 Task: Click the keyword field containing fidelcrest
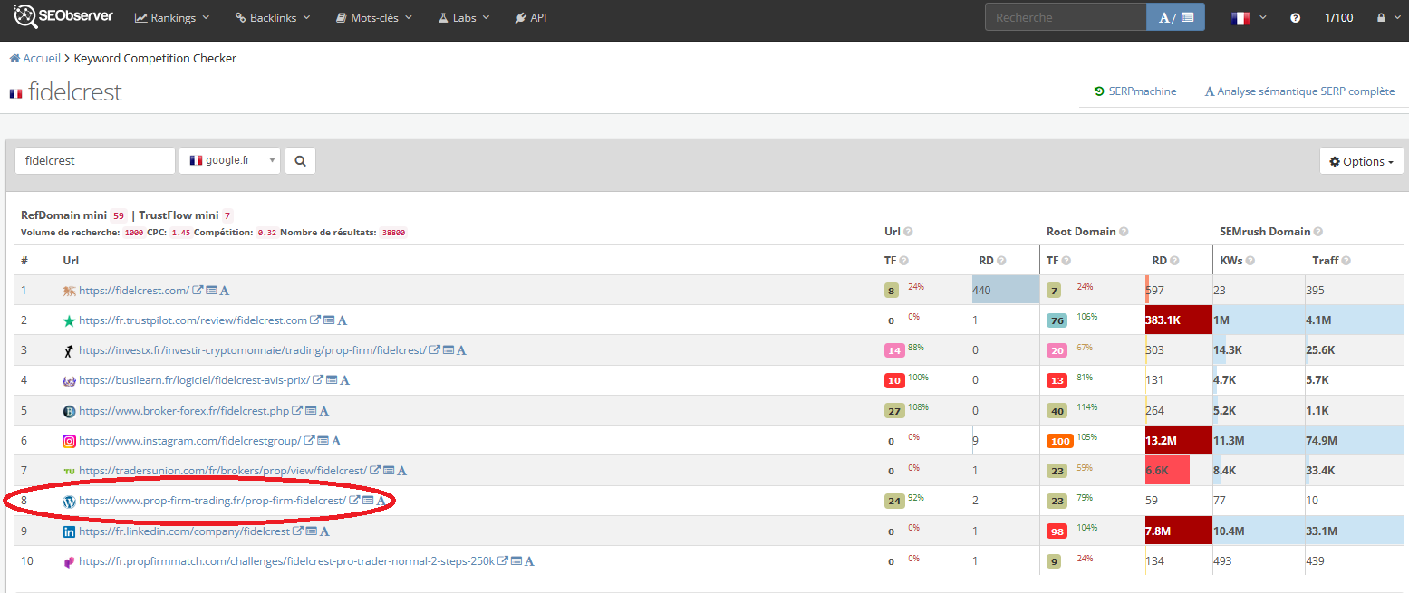pyautogui.click(x=95, y=161)
